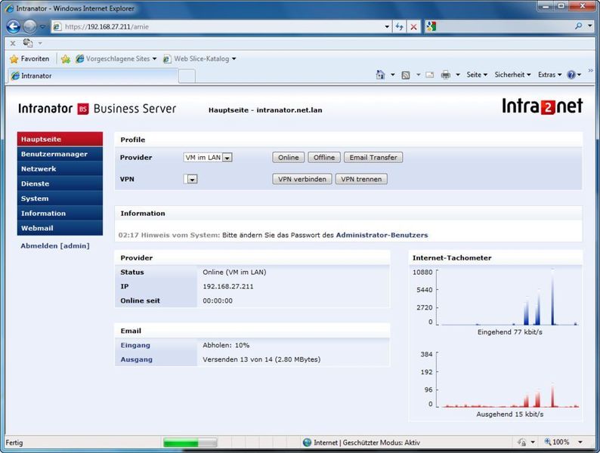Image resolution: width=600 pixels, height=453 pixels.
Task: Open the Ausgang email link
Action: point(136,359)
